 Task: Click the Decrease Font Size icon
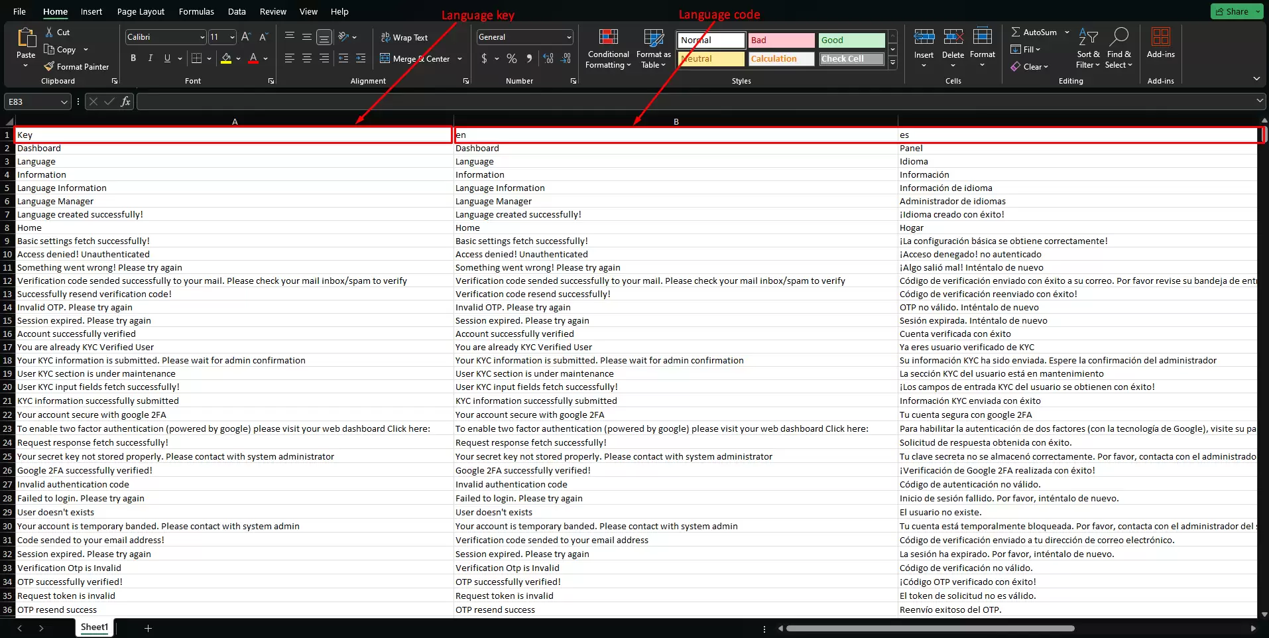point(263,37)
